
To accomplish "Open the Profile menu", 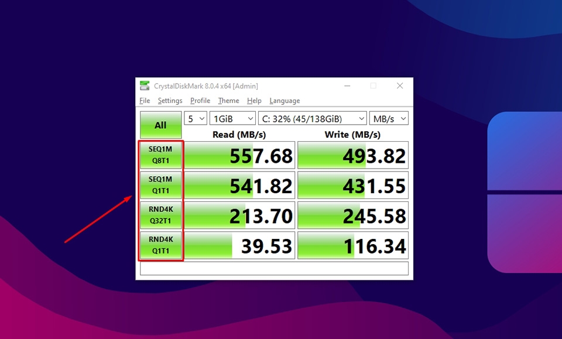I will point(200,101).
